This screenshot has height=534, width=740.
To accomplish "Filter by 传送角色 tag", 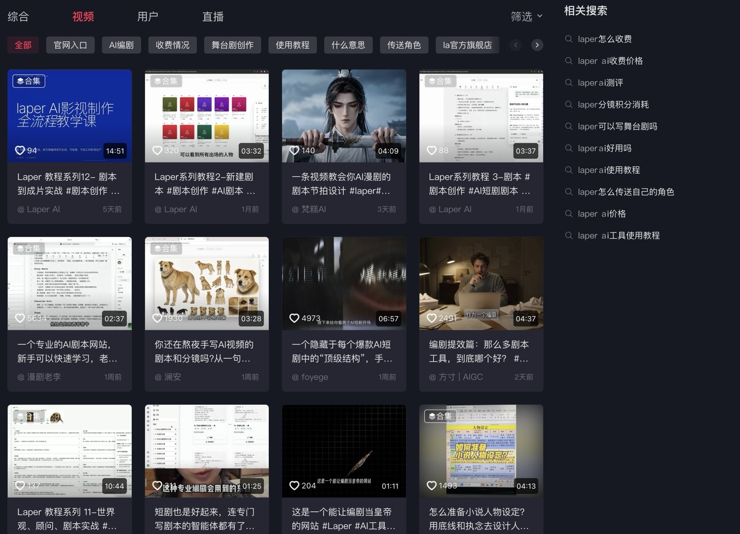I will (x=404, y=45).
